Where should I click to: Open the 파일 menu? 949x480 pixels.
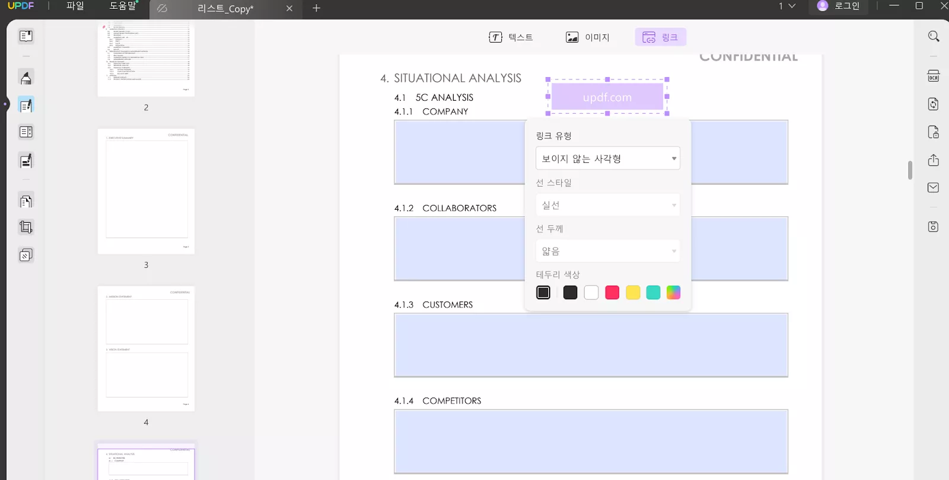pos(75,6)
